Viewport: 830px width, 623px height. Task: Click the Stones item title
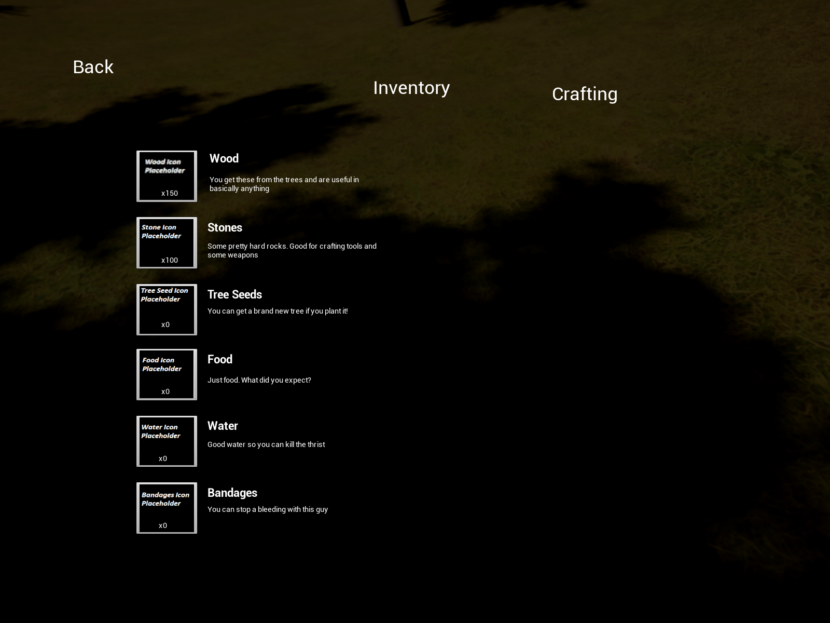tap(225, 227)
